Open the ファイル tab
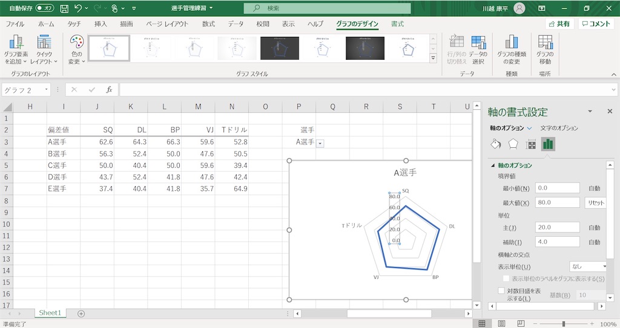 point(15,24)
